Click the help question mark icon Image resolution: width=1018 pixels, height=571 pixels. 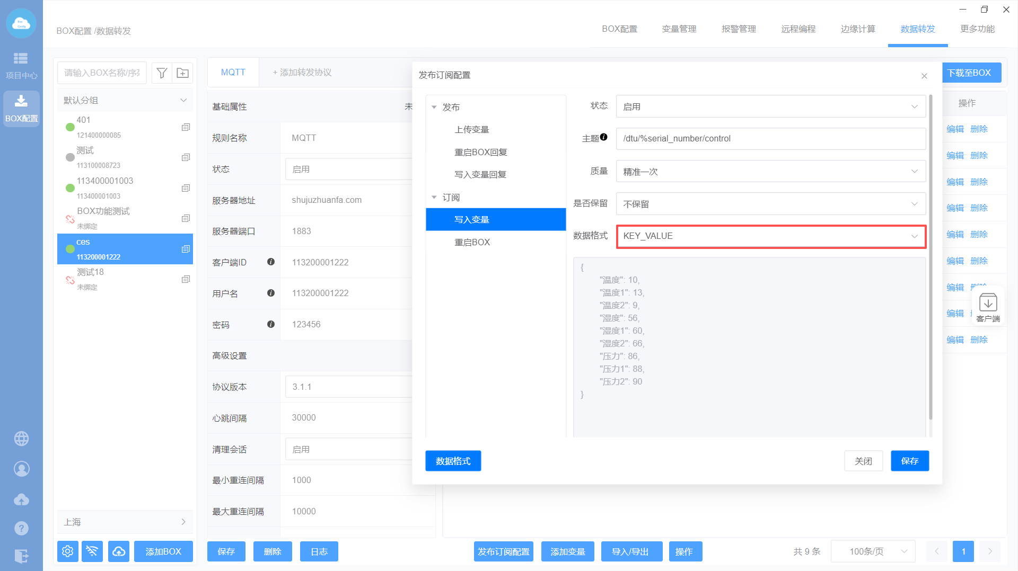[21, 528]
